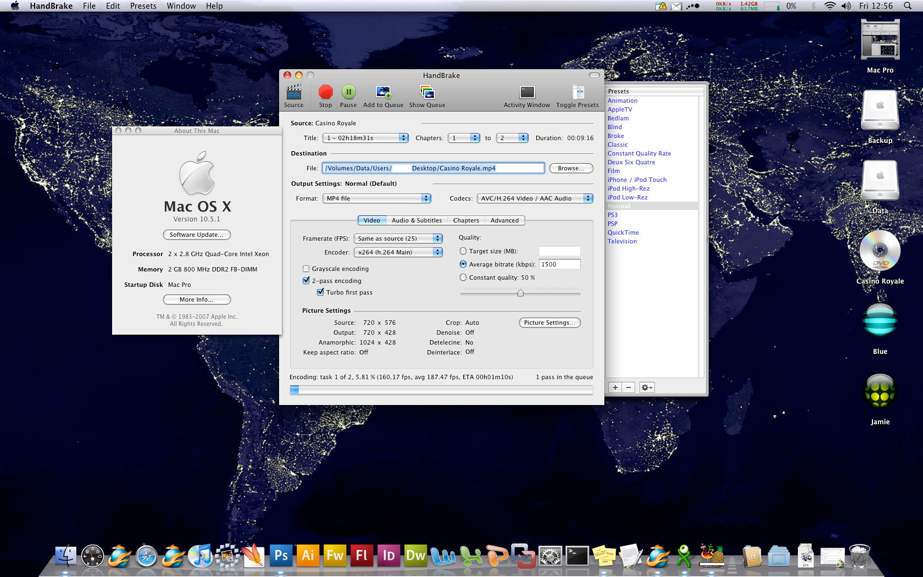Disable the 2-pass encoding checkbox
The height and width of the screenshot is (577, 923).
pos(306,280)
